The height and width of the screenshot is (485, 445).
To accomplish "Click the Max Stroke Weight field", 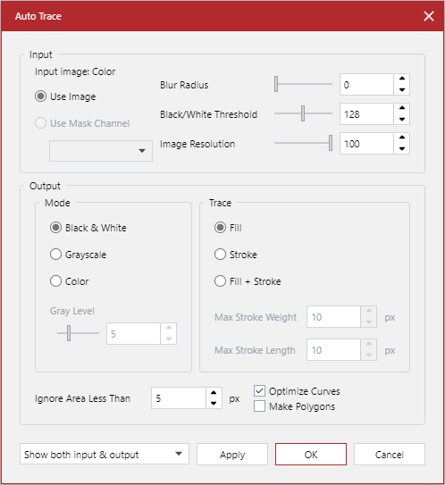I will coord(333,317).
